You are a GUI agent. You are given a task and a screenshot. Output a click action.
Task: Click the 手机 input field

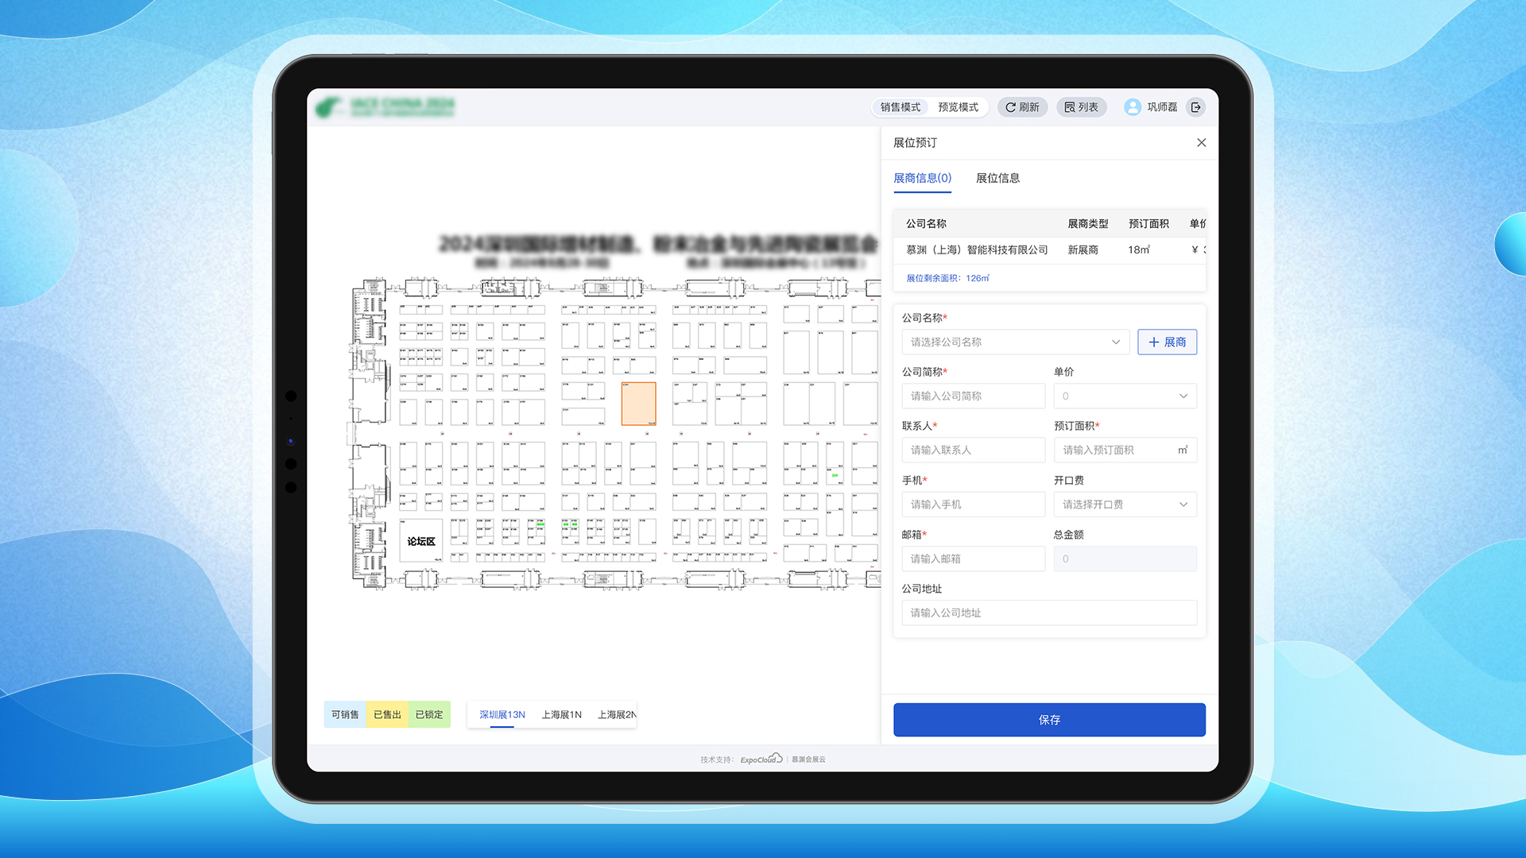[x=973, y=504]
